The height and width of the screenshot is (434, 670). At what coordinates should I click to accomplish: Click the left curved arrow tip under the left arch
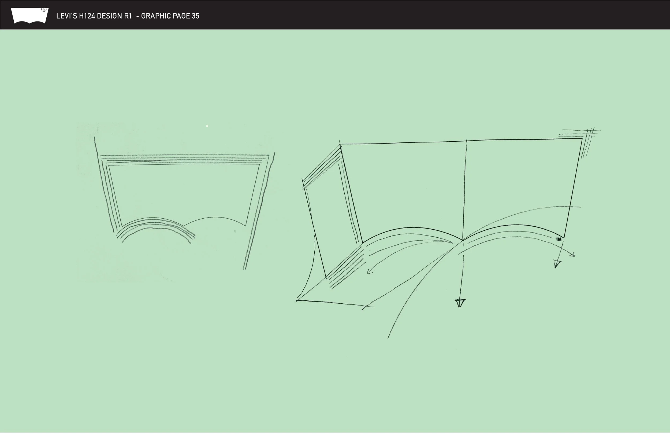(368, 273)
